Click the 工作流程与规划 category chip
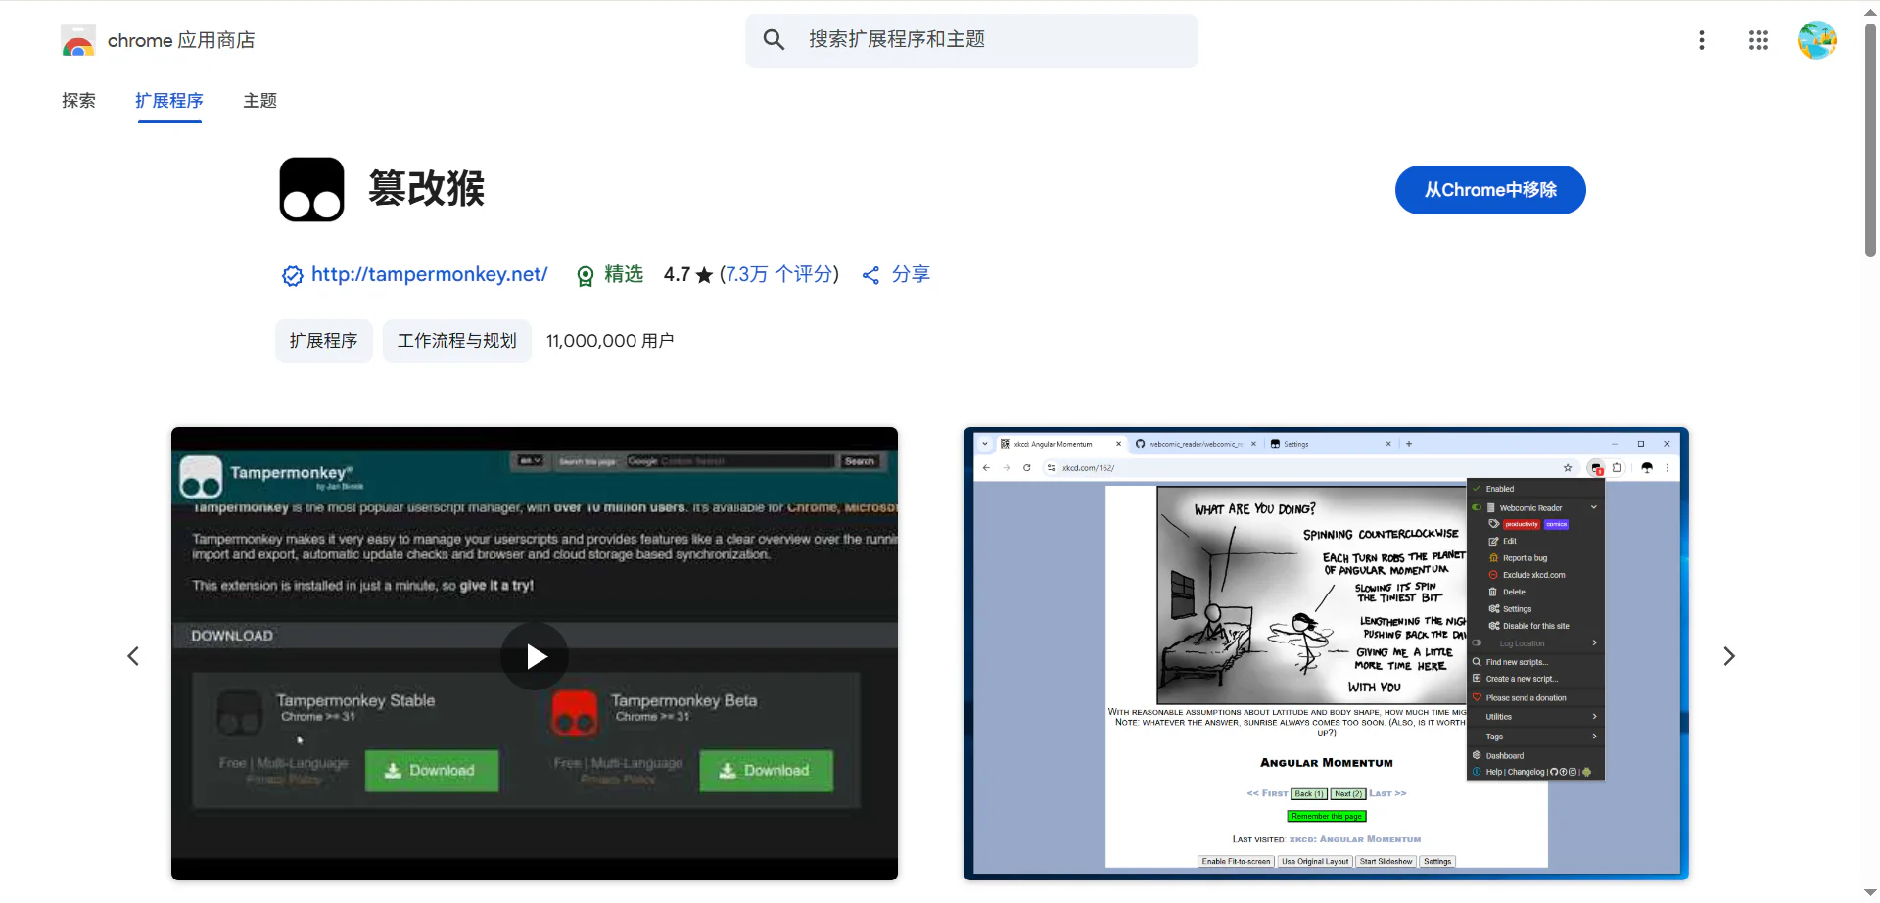Image resolution: width=1880 pixels, height=903 pixels. (456, 341)
